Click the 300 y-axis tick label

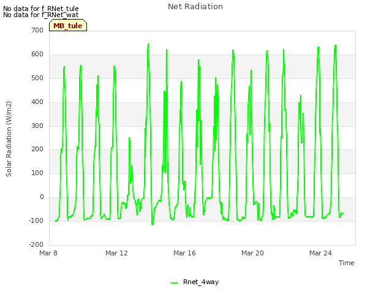(37, 126)
